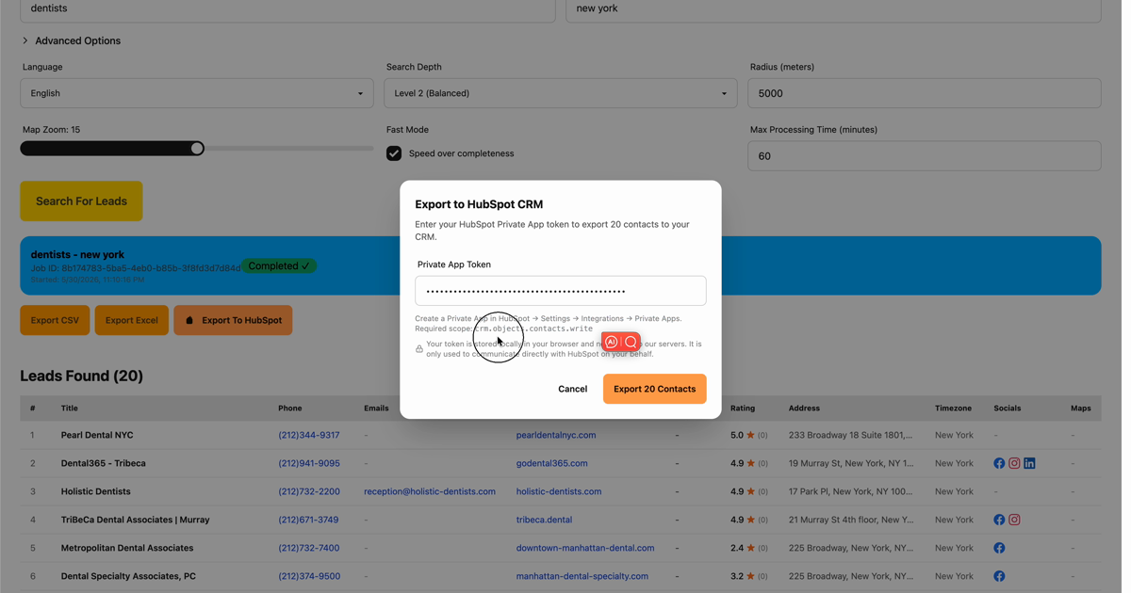1131x593 pixels.
Task: Call phone number (212)732-2200
Action: point(309,491)
